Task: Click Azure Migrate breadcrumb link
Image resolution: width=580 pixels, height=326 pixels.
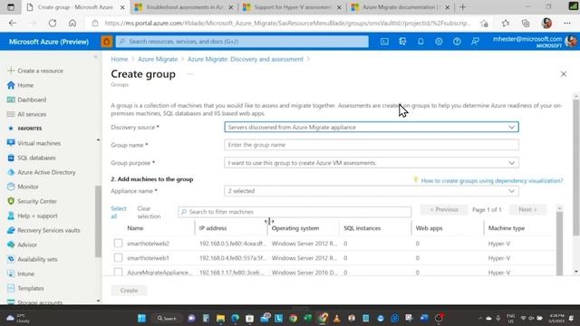Action: 158,59
